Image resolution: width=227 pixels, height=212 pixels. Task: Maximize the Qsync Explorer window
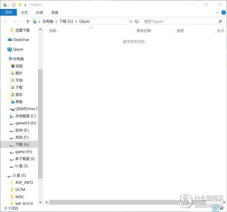[x=206, y=5]
